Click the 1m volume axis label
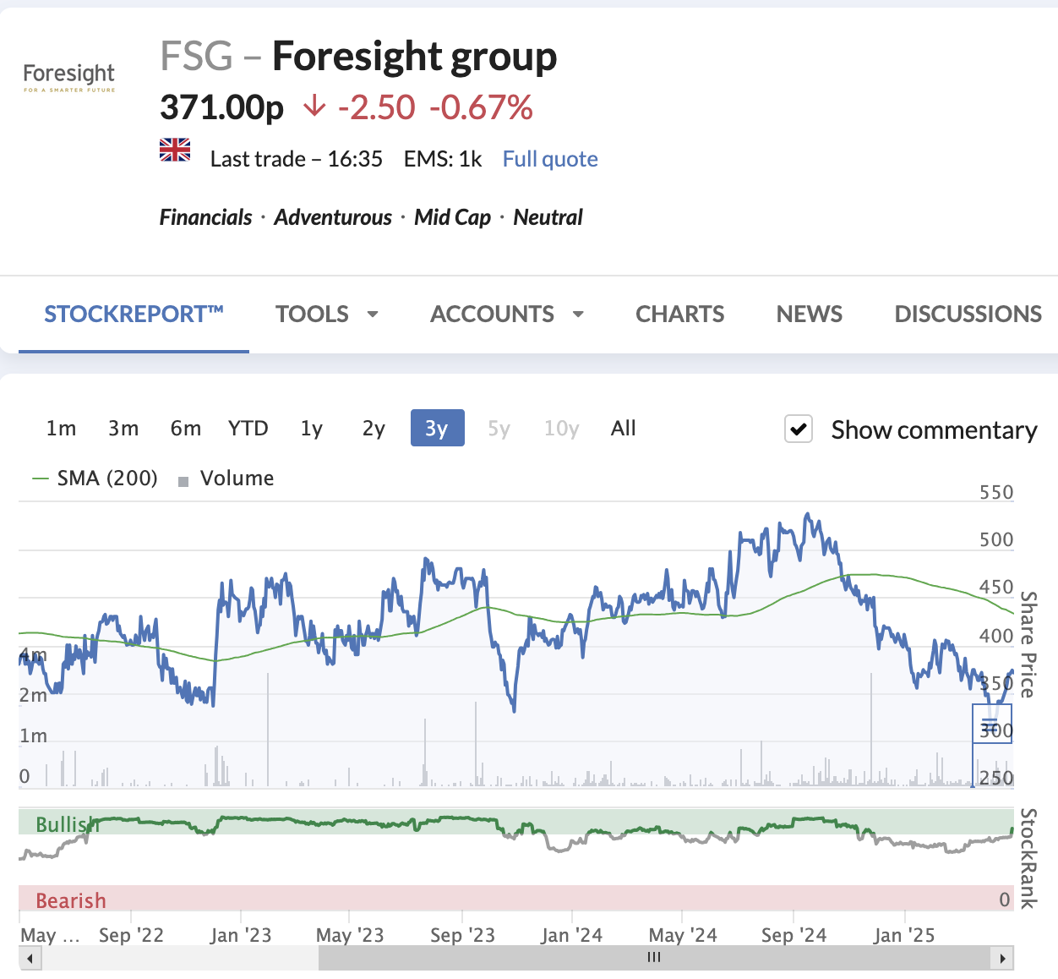Viewport: 1058px width, 979px height. (x=33, y=736)
